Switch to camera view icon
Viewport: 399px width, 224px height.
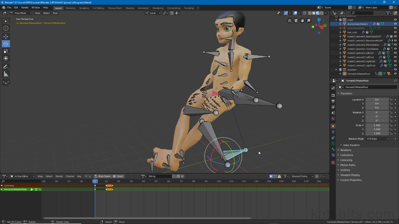296,21
